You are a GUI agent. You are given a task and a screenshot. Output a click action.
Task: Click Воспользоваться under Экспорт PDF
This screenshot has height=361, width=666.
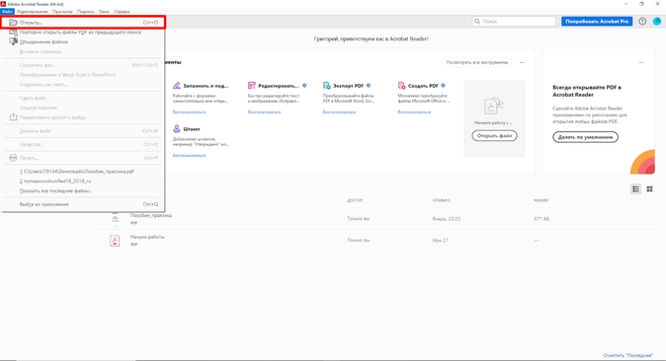click(x=339, y=112)
